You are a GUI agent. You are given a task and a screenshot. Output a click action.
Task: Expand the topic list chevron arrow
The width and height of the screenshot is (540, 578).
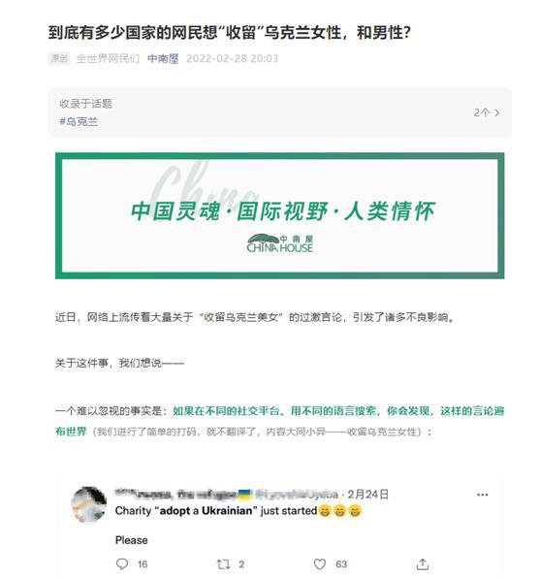coord(497,112)
